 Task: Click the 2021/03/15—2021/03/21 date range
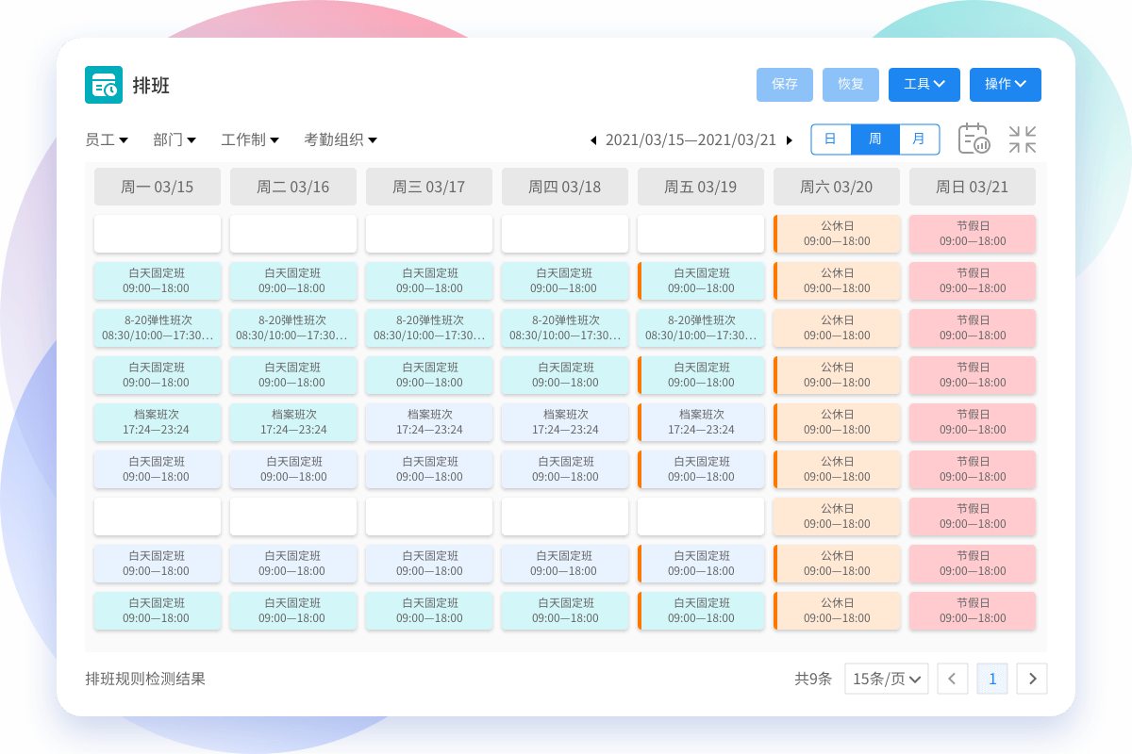pos(691,140)
